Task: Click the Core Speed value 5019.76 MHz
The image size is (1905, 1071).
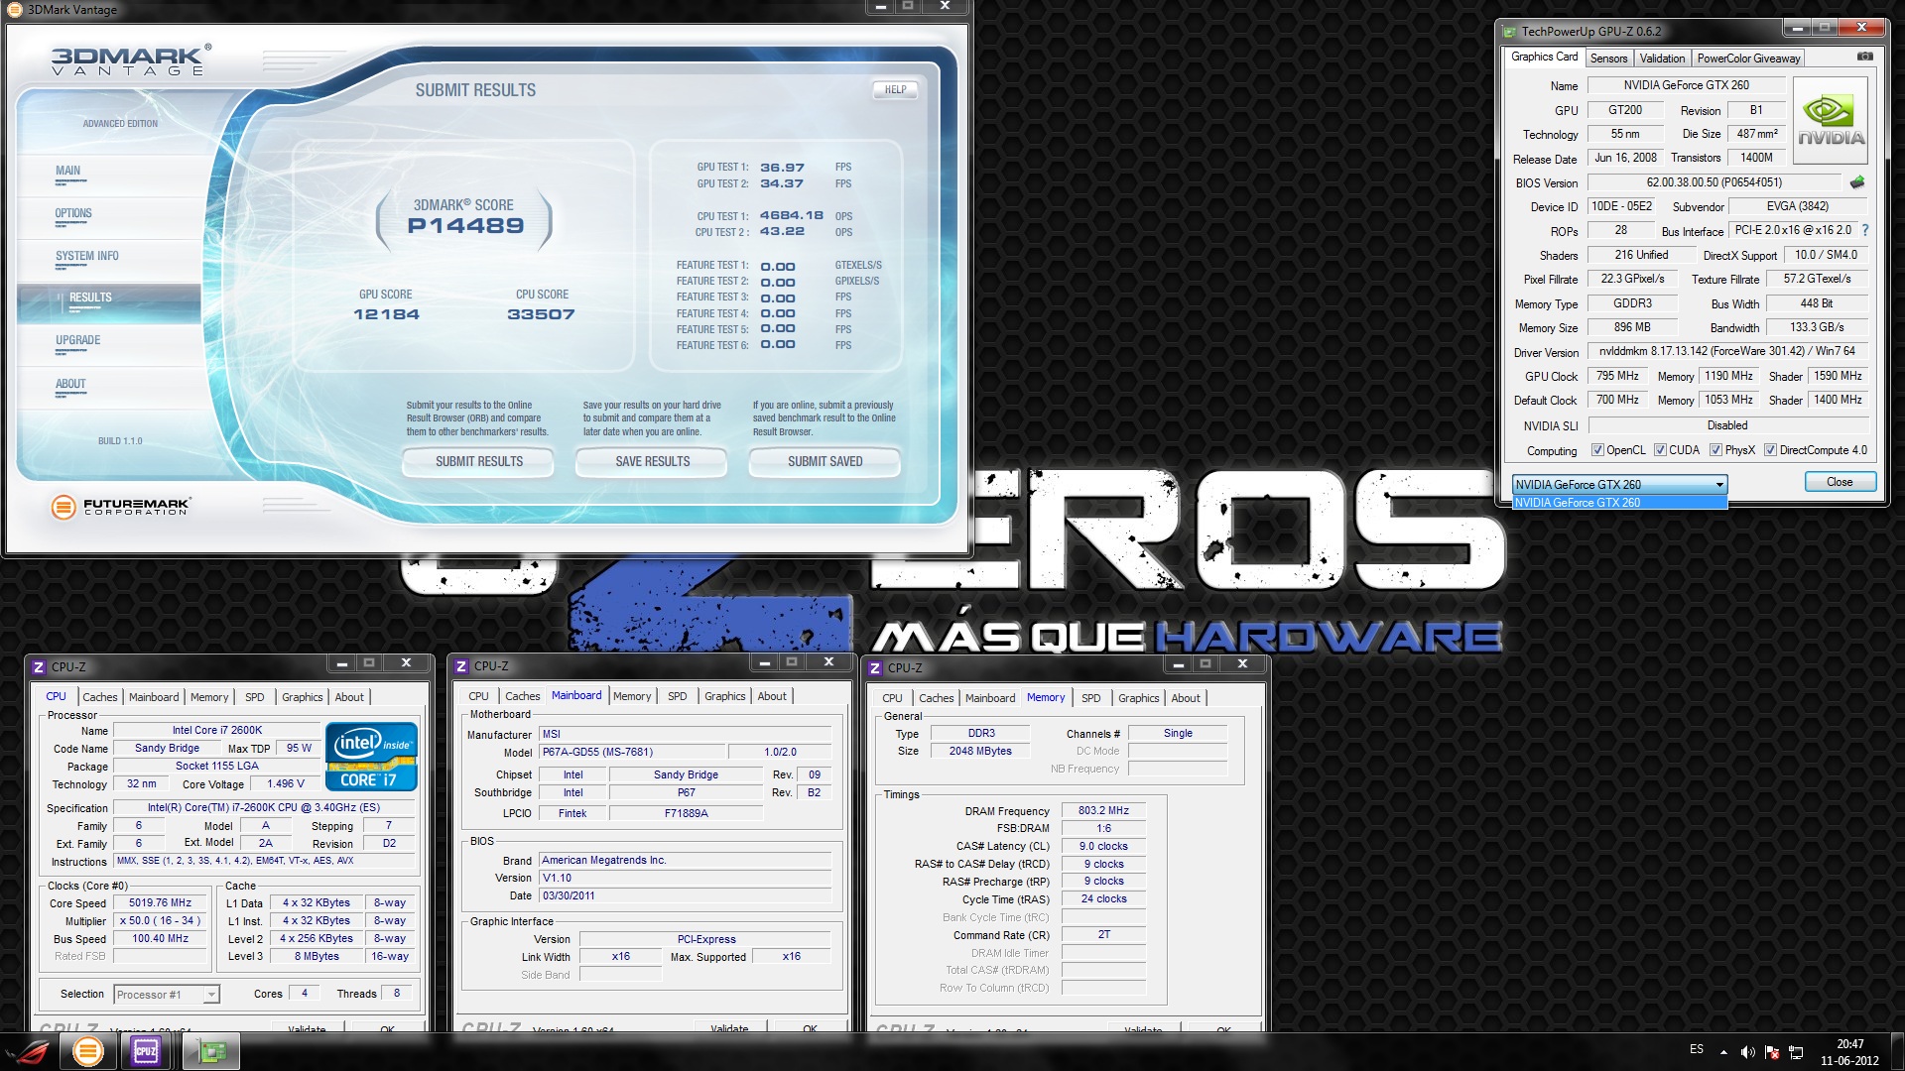Action: click(160, 903)
